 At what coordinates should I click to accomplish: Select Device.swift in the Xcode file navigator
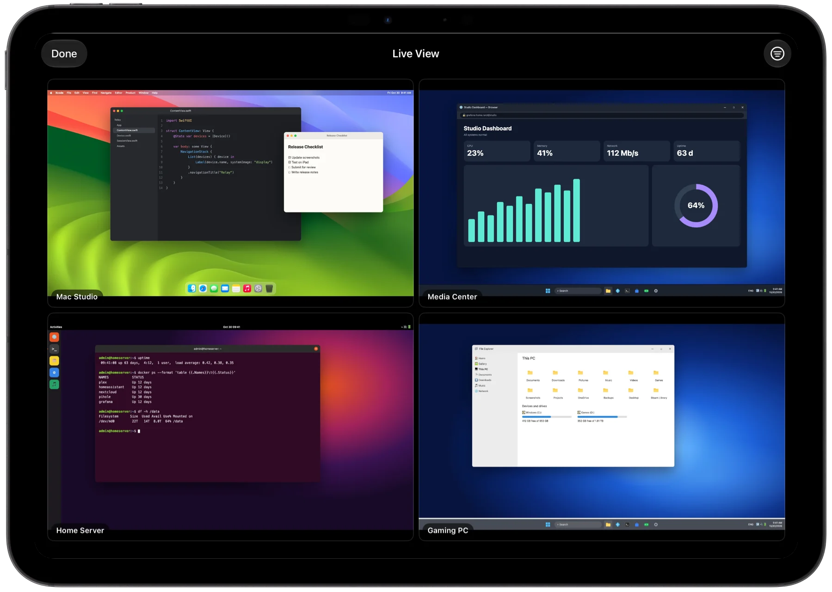pyautogui.click(x=124, y=135)
